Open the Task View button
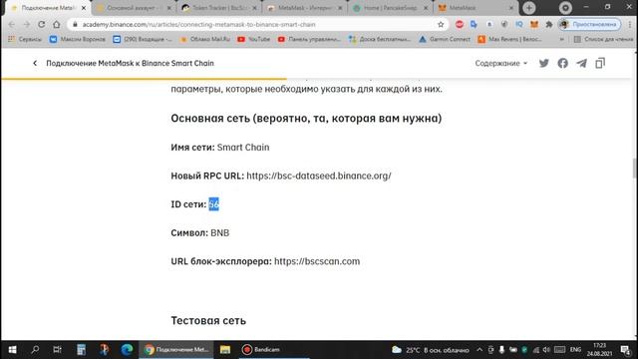 58,349
